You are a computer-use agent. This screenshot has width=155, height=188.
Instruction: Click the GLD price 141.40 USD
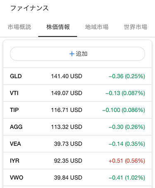[67, 76]
